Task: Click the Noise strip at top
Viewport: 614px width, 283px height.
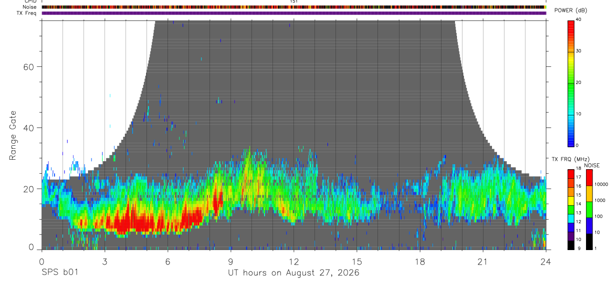Action: coord(294,7)
